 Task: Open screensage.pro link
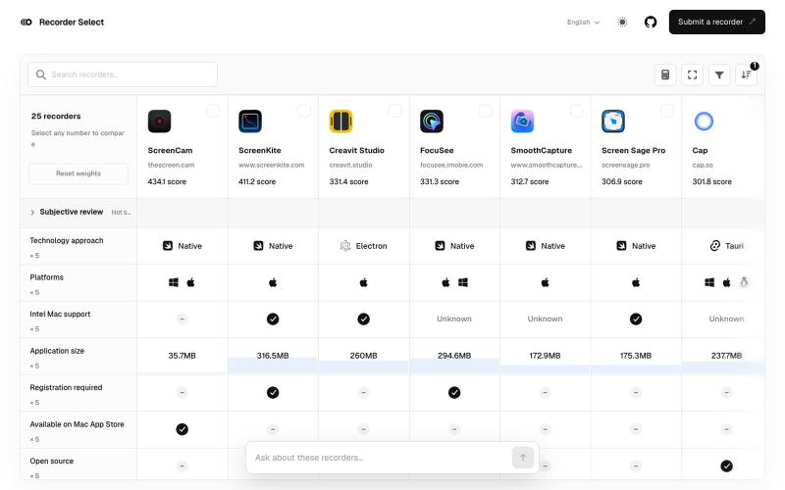[x=626, y=165]
